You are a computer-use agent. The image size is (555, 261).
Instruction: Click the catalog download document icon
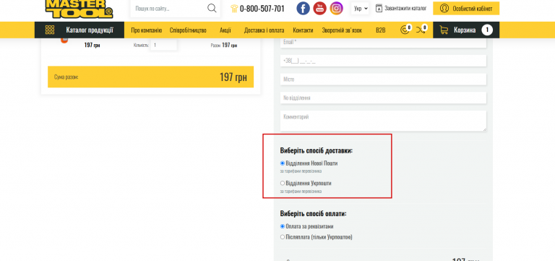tap(379, 8)
